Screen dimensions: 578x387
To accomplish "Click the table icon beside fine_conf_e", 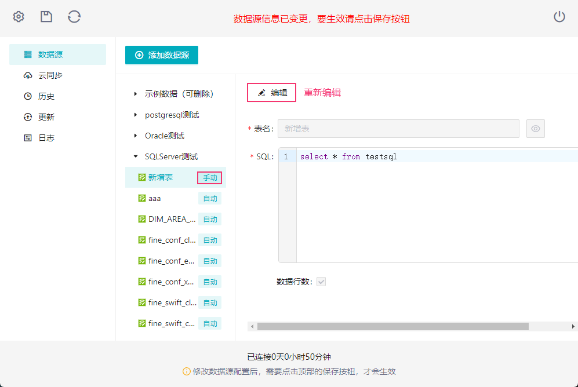I will pos(142,261).
